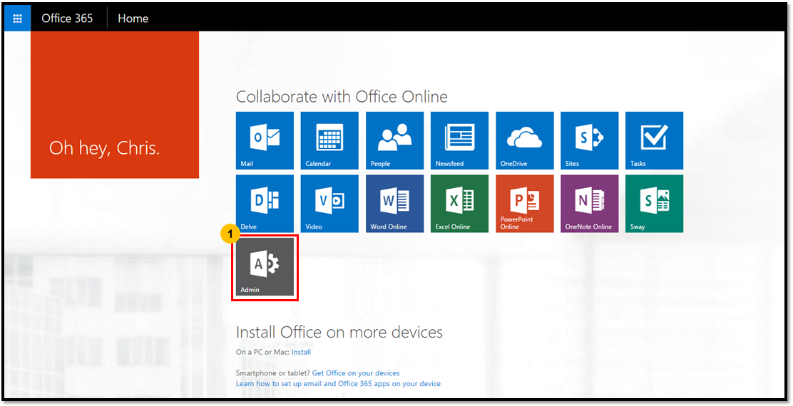Launch the OneNote Online tile
793x406 pixels.
pos(589,204)
